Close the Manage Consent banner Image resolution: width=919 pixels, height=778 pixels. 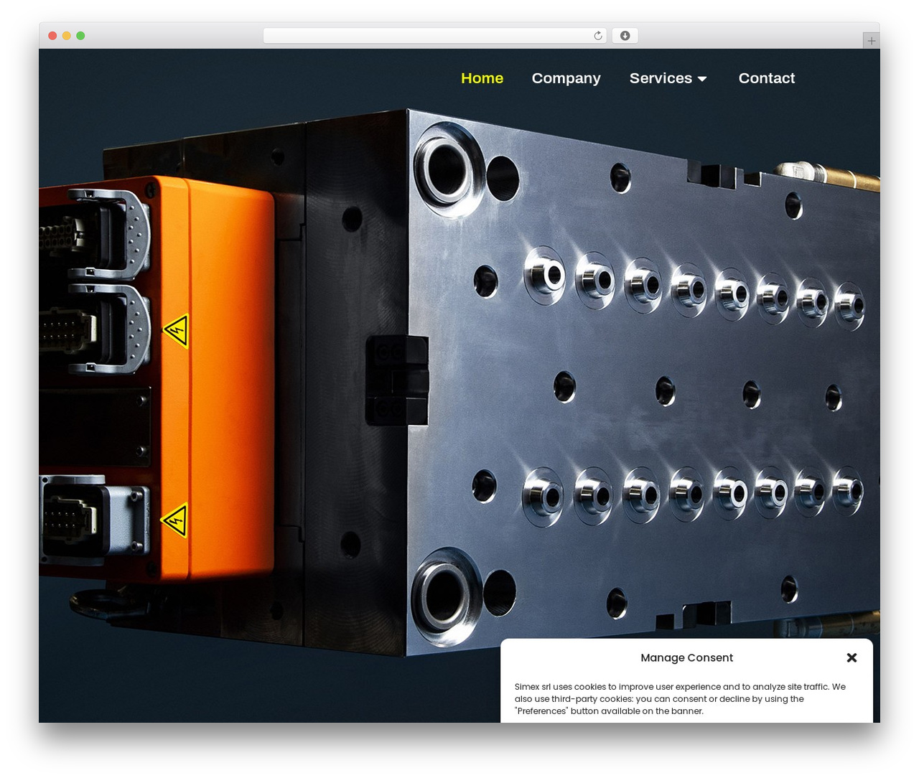coord(852,657)
